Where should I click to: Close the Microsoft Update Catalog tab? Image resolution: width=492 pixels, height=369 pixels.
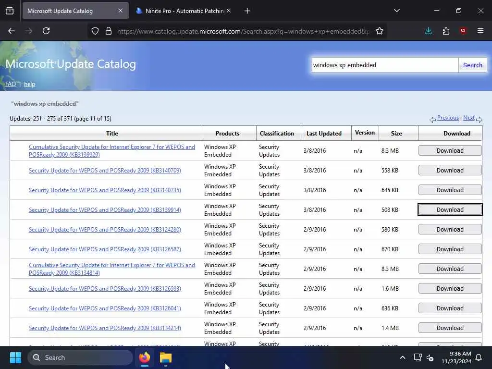[x=121, y=11]
